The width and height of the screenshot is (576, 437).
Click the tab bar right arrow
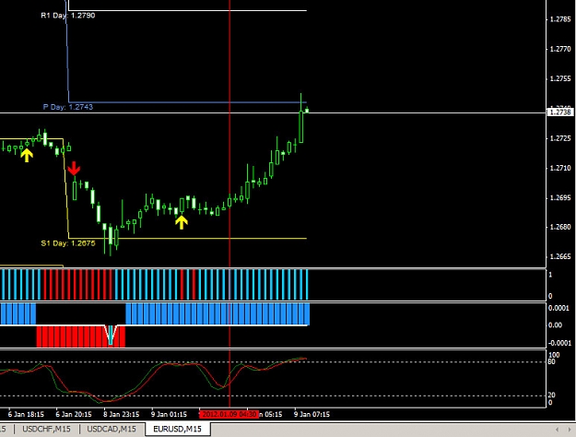570,430
